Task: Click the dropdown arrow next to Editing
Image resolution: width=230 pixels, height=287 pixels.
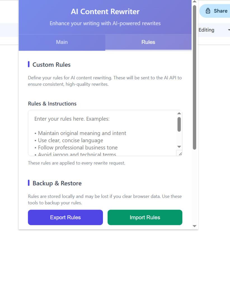Action: pyautogui.click(x=229, y=30)
